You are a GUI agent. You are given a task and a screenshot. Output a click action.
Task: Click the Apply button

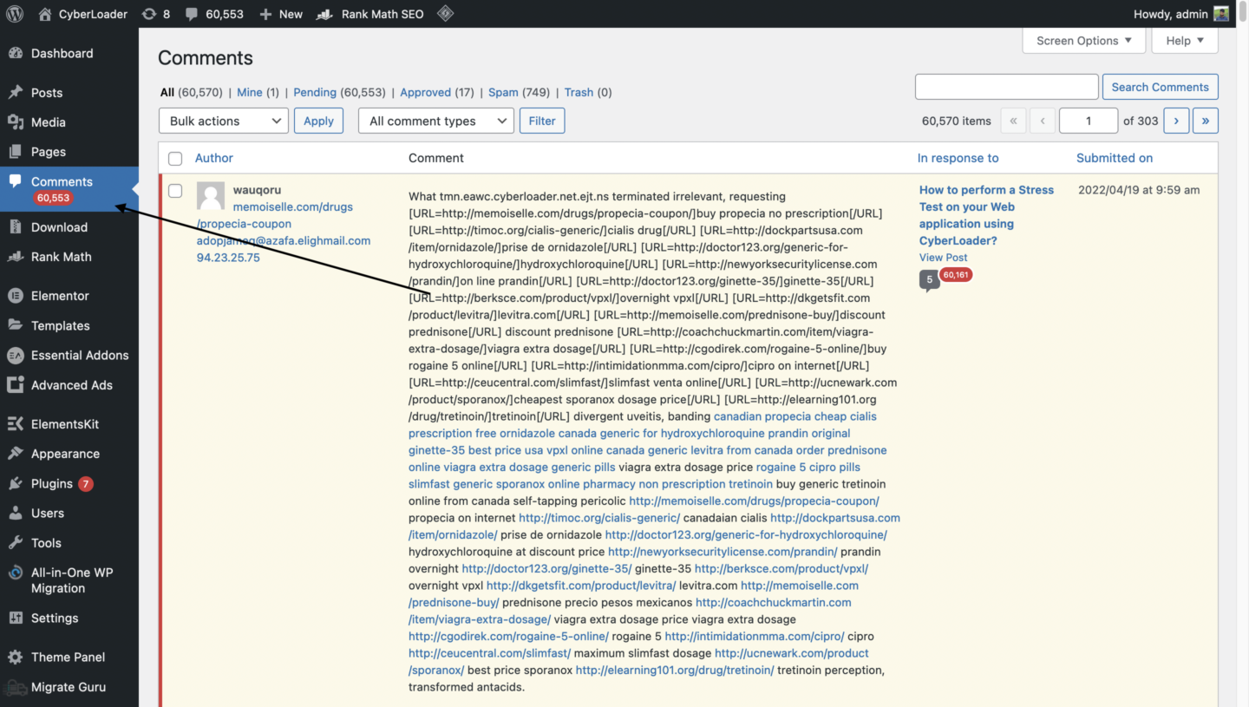pyautogui.click(x=318, y=121)
